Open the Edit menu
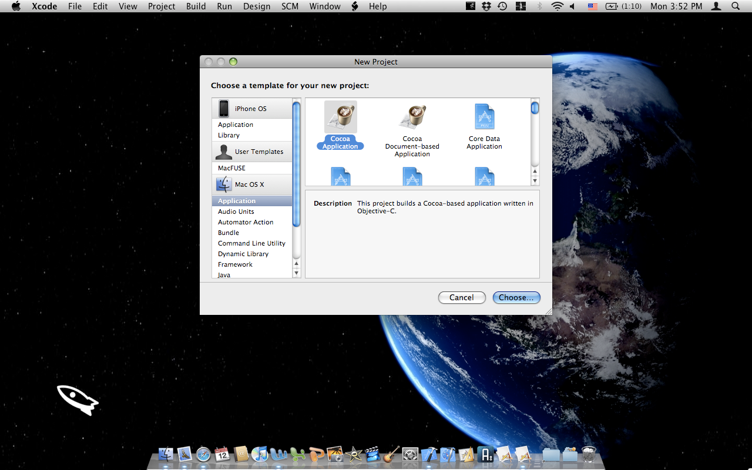Screen dimensions: 752x470 (x=100, y=6)
